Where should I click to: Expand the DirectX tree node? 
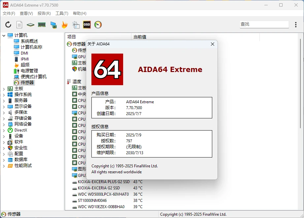point(4,130)
